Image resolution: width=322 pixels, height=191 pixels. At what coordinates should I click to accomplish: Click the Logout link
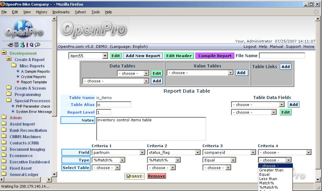tap(250, 47)
